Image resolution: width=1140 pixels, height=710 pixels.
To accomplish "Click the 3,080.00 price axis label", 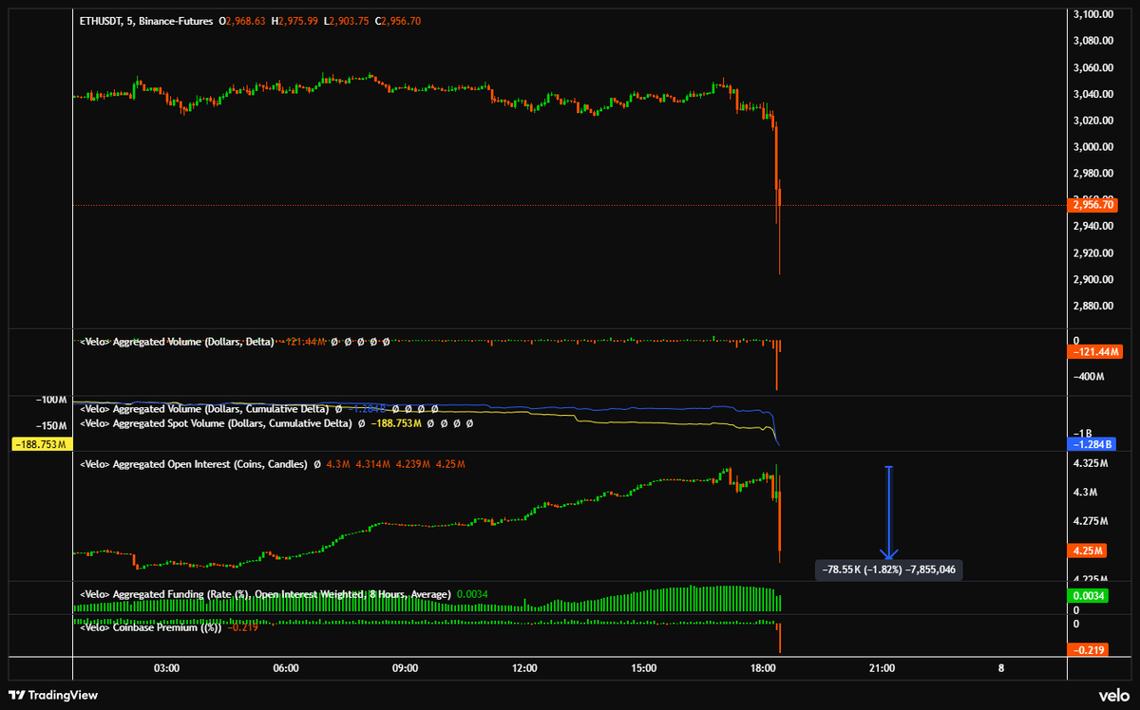I will 1092,41.
